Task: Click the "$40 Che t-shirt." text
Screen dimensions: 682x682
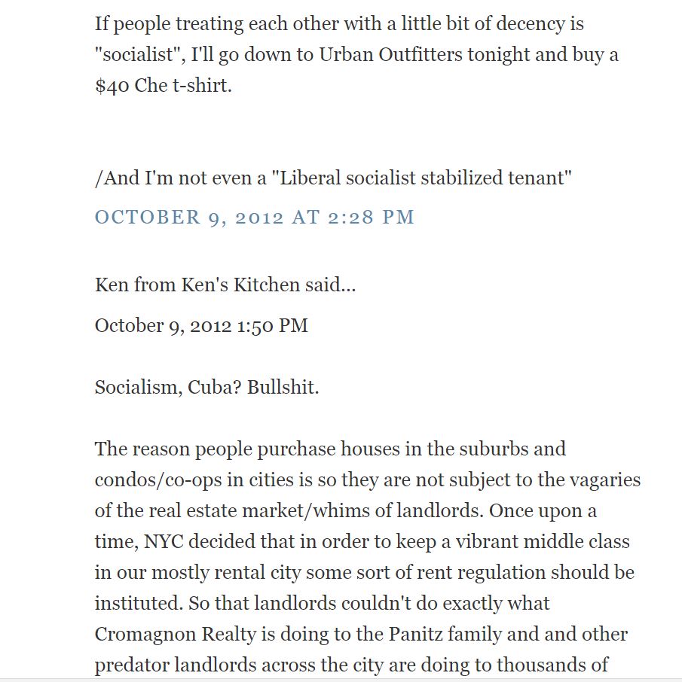Action: [x=164, y=86]
